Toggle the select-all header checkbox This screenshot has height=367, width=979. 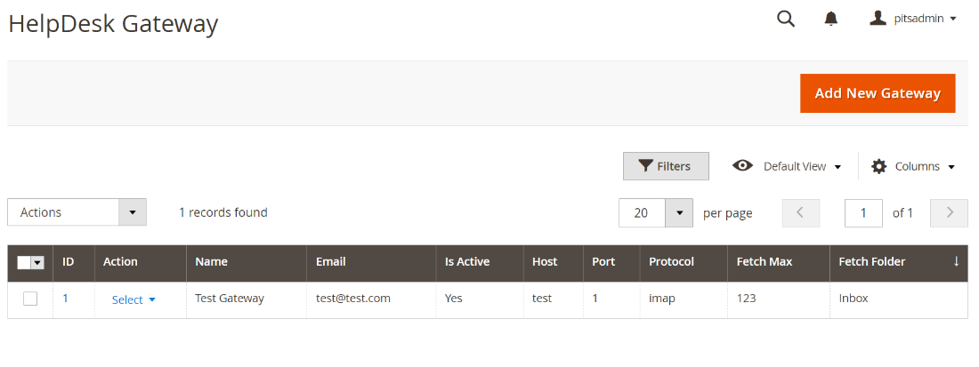tap(24, 262)
